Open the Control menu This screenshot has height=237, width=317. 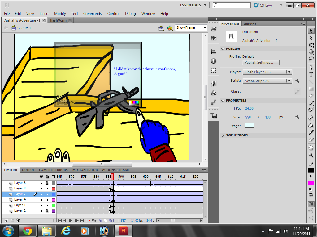coord(113,14)
